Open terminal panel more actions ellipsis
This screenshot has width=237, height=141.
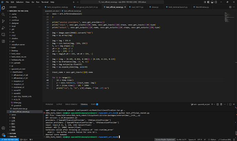[225, 104]
